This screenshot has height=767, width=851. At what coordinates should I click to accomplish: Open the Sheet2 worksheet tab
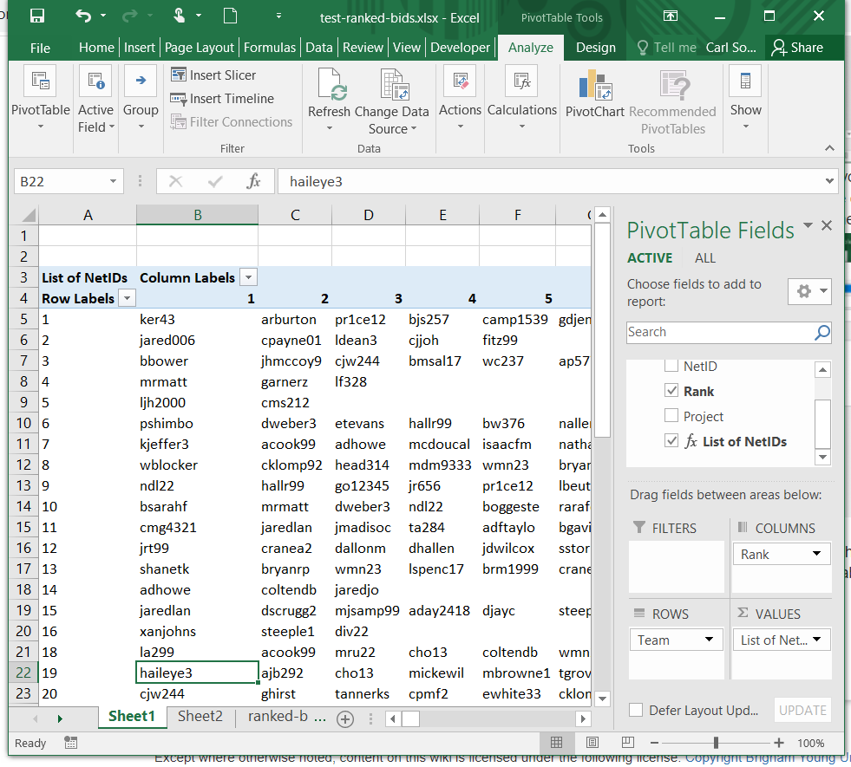coord(200,717)
